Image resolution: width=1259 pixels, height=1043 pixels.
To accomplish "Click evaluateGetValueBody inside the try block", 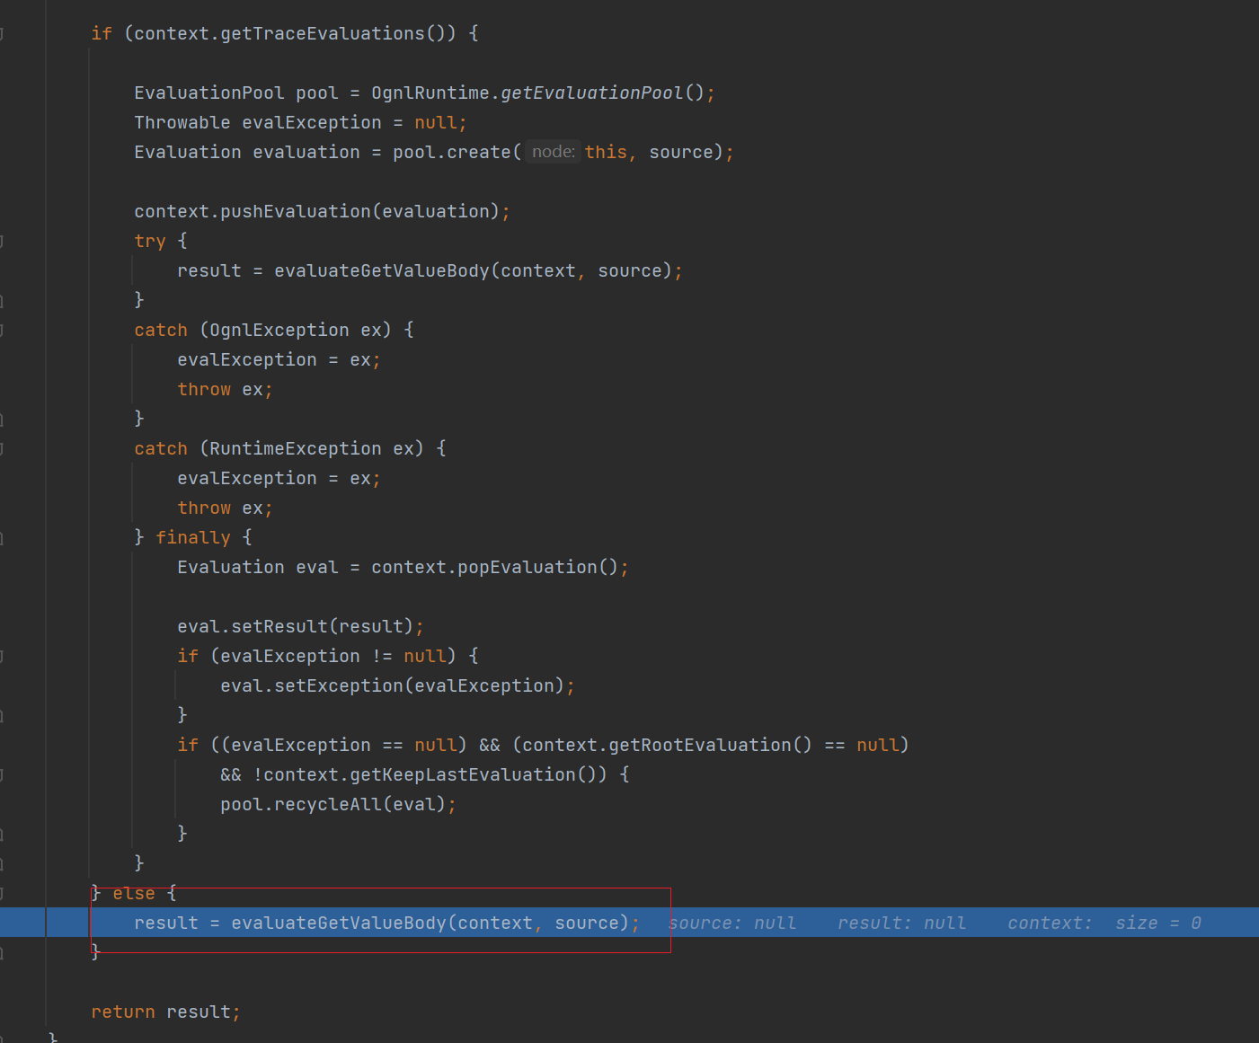I will pyautogui.click(x=382, y=270).
